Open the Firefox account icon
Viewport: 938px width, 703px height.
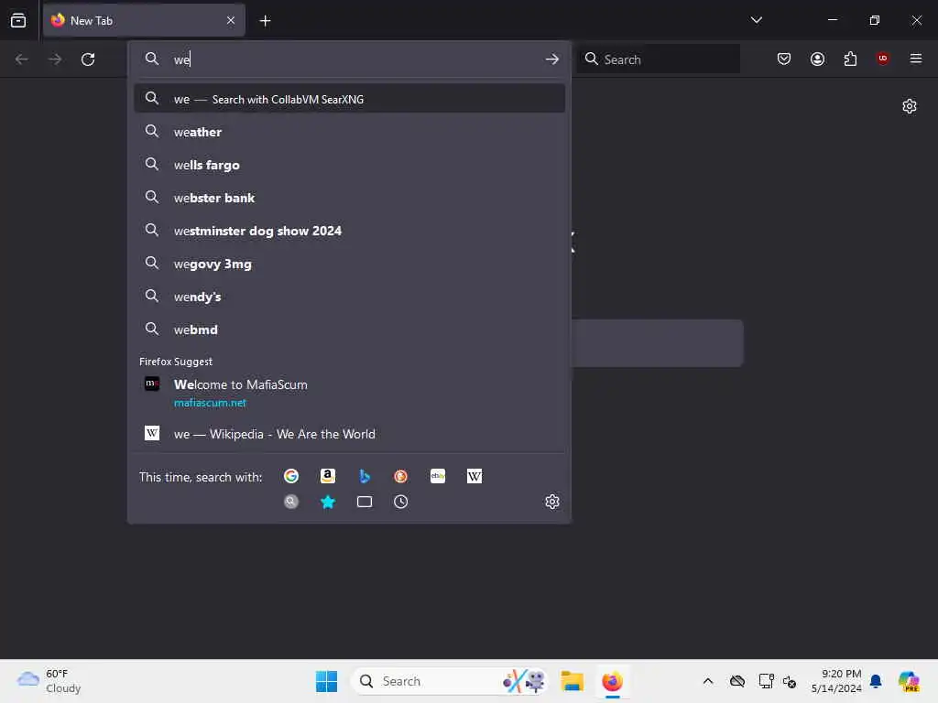pyautogui.click(x=817, y=59)
